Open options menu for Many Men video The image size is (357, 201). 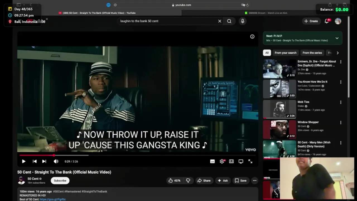click(341, 143)
